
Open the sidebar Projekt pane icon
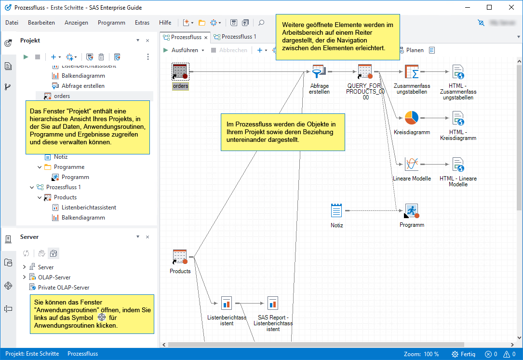[8, 43]
